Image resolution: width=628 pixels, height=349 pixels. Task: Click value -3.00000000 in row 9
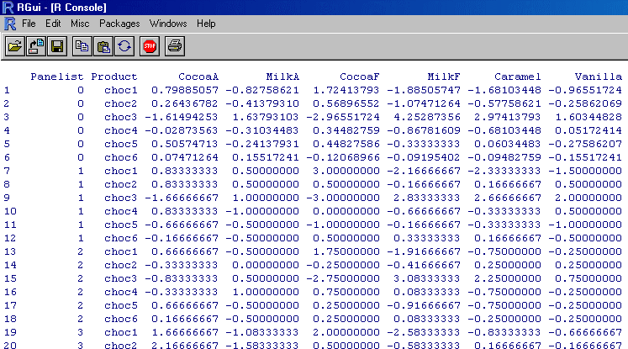(343, 198)
